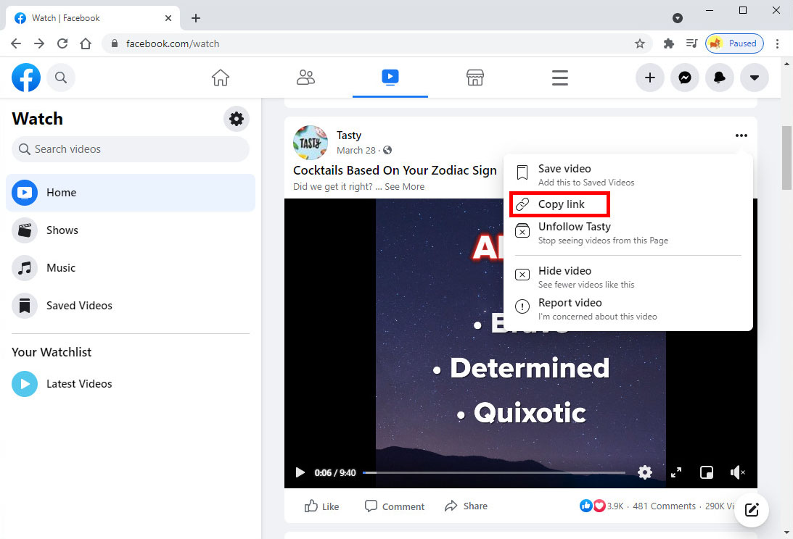Choose Report video from the menu
Viewport: 793px width, 539px height.
tap(628, 309)
